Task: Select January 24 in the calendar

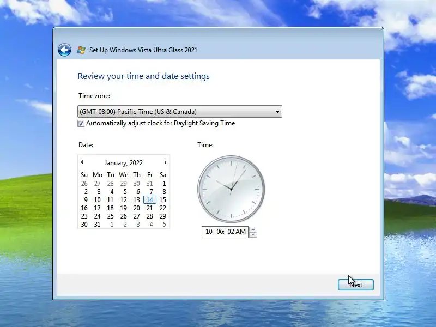Action: pyautogui.click(x=97, y=216)
